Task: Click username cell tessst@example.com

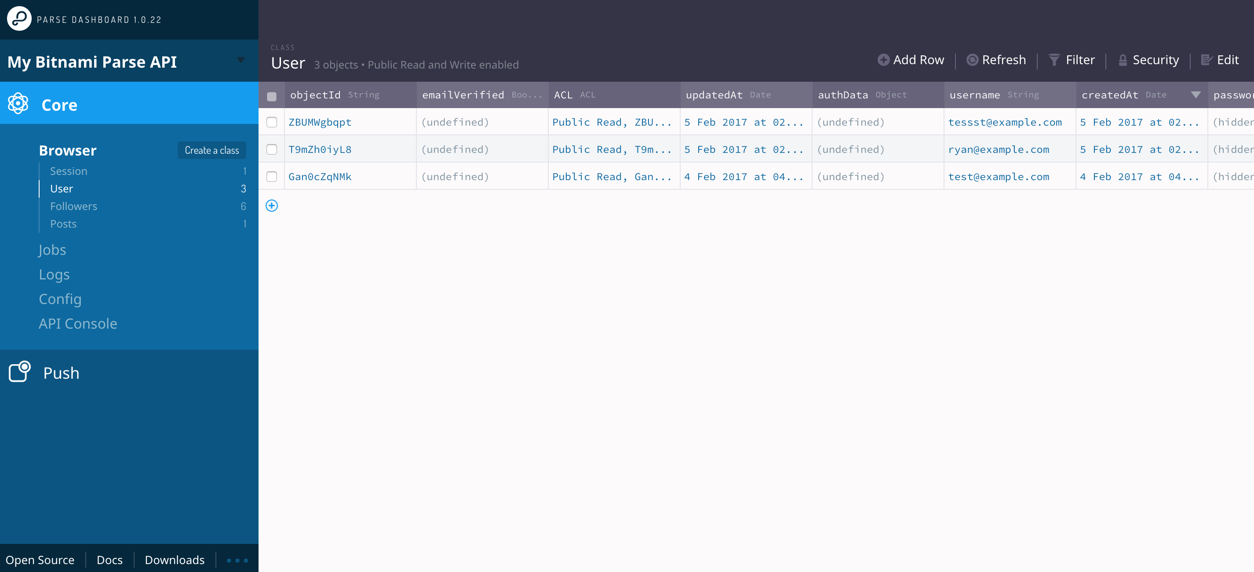Action: pos(1010,122)
